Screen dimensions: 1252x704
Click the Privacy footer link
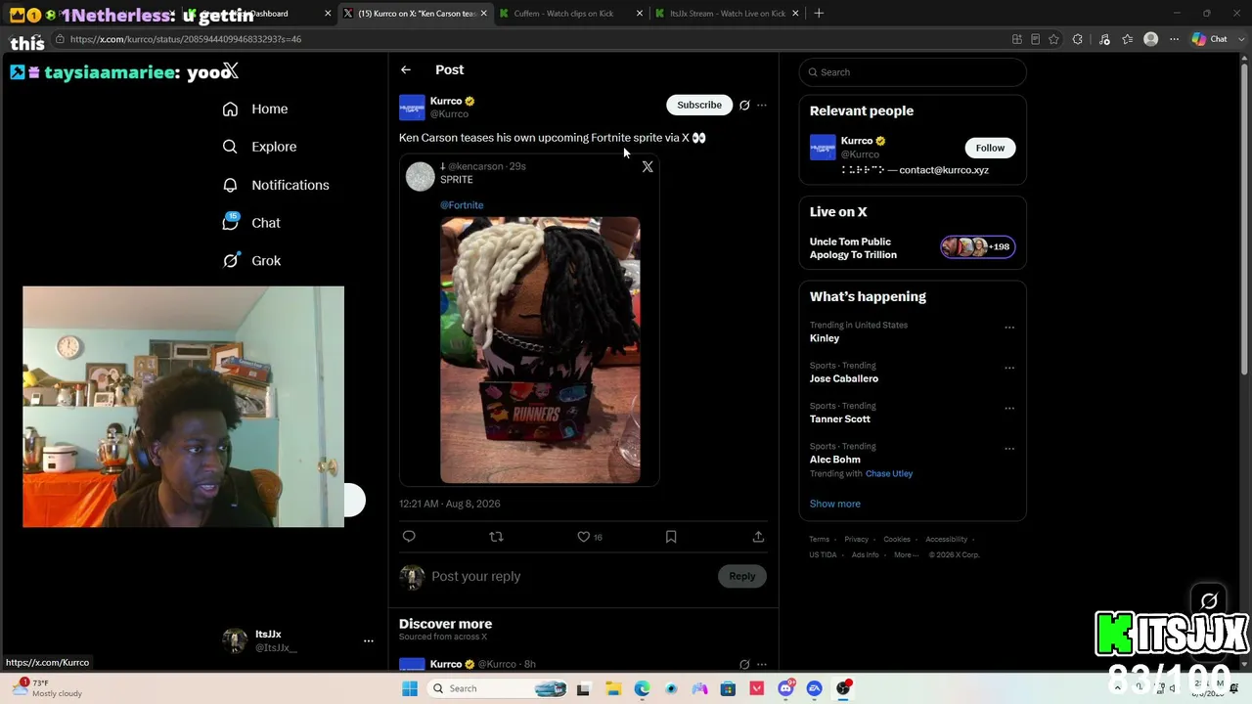856,539
